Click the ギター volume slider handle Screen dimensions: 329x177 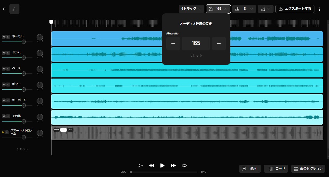pos(24,89)
